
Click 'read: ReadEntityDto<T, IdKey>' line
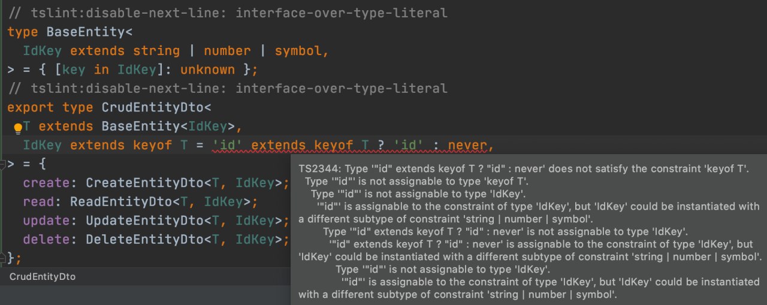click(x=140, y=203)
